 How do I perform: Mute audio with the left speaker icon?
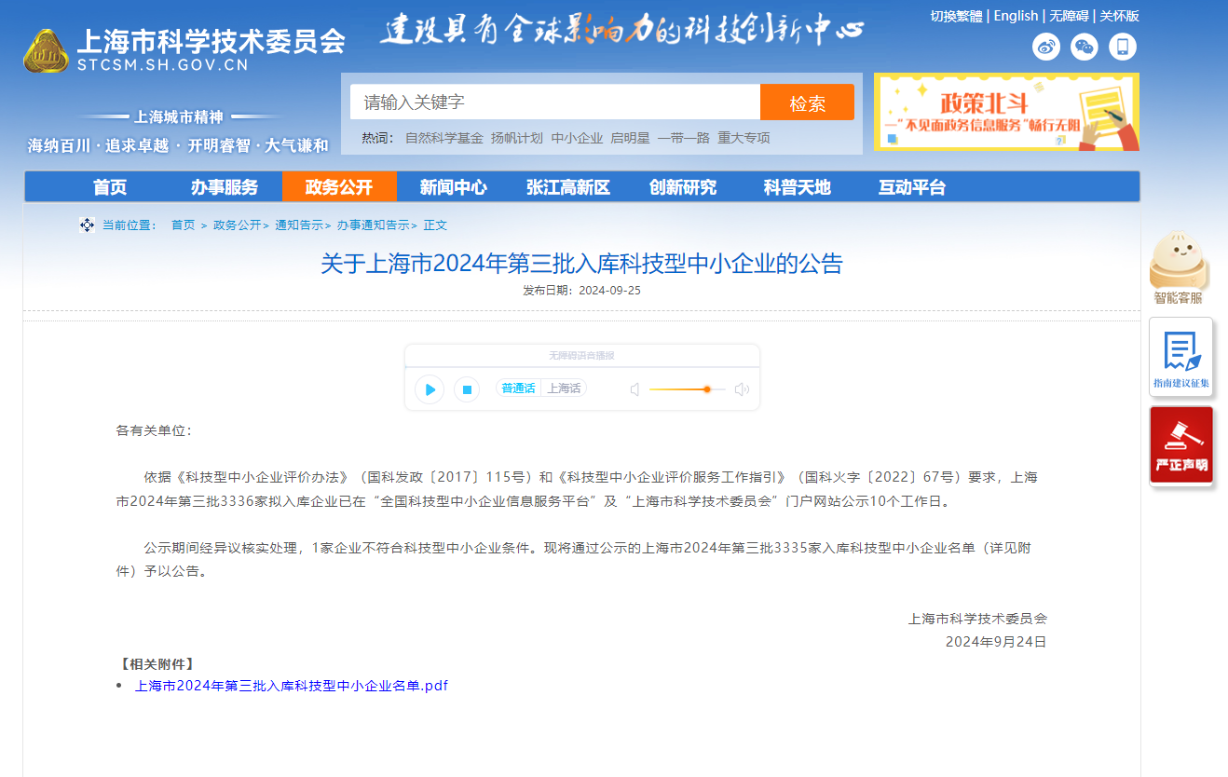pos(634,389)
